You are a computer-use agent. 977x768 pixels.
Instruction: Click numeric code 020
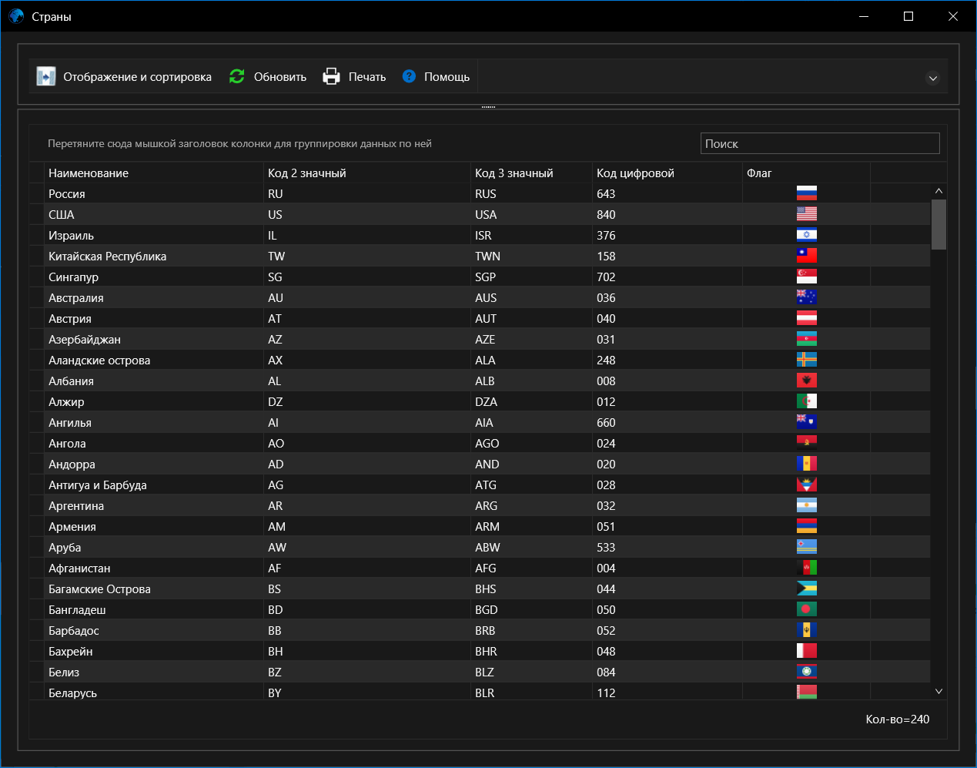coord(668,464)
